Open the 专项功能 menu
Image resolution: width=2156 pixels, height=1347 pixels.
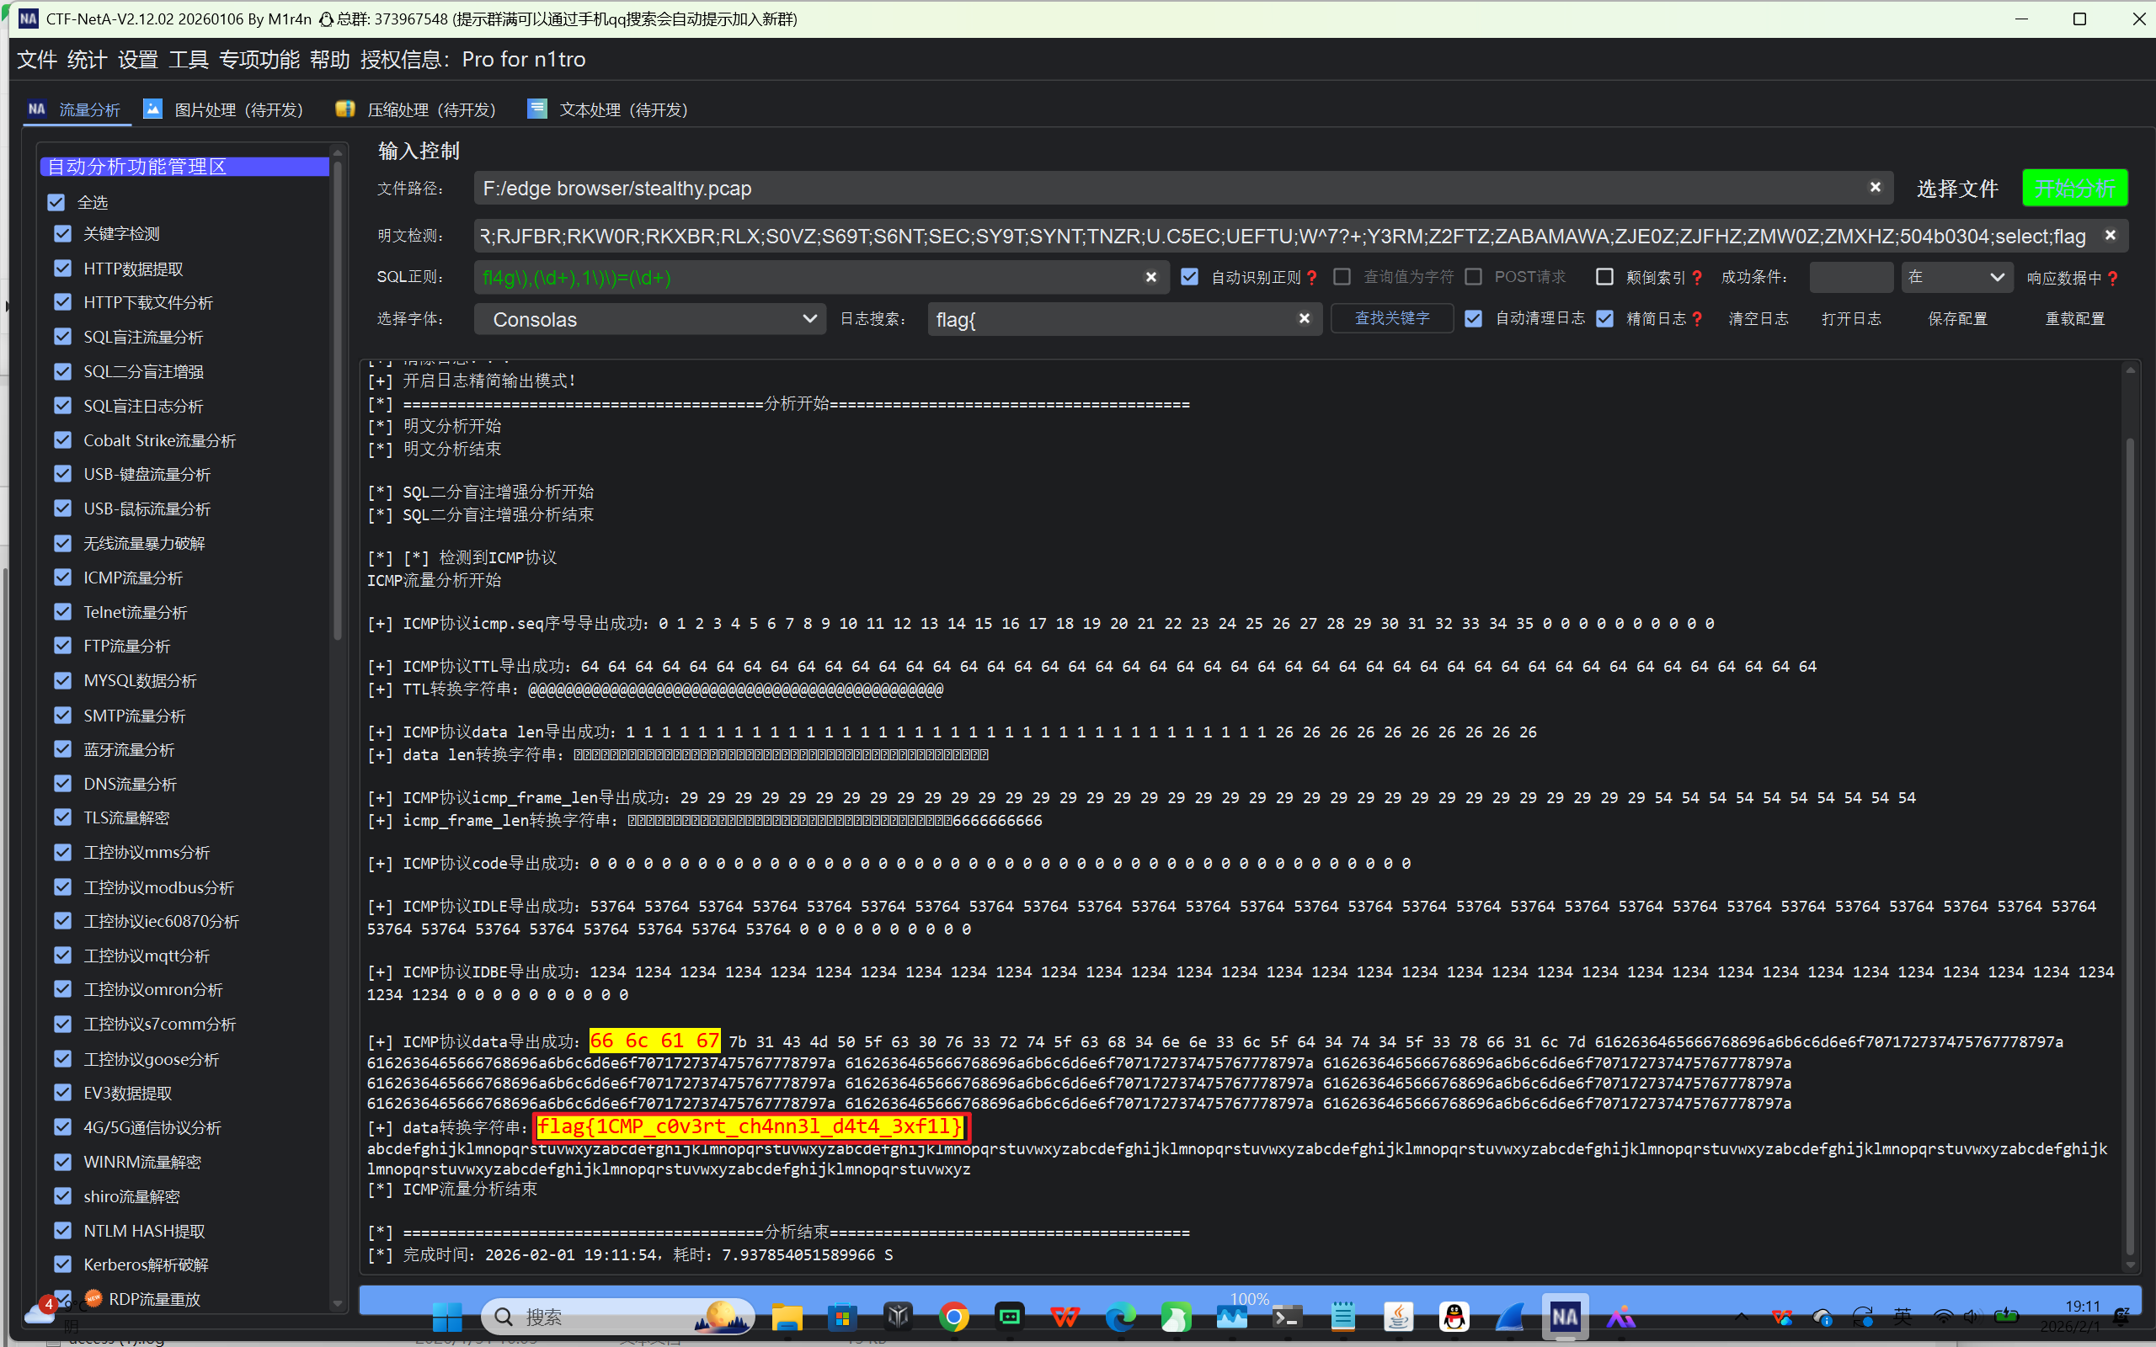point(259,60)
